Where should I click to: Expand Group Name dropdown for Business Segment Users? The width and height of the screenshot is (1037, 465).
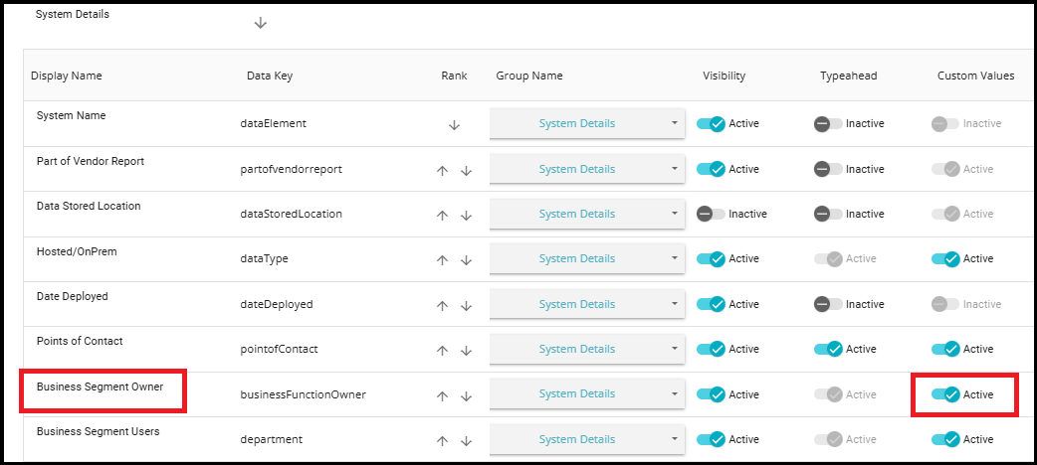coord(586,439)
